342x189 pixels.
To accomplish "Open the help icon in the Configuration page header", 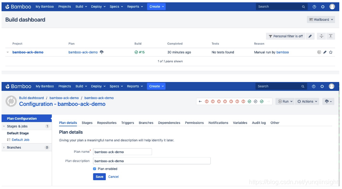I will [314, 86].
